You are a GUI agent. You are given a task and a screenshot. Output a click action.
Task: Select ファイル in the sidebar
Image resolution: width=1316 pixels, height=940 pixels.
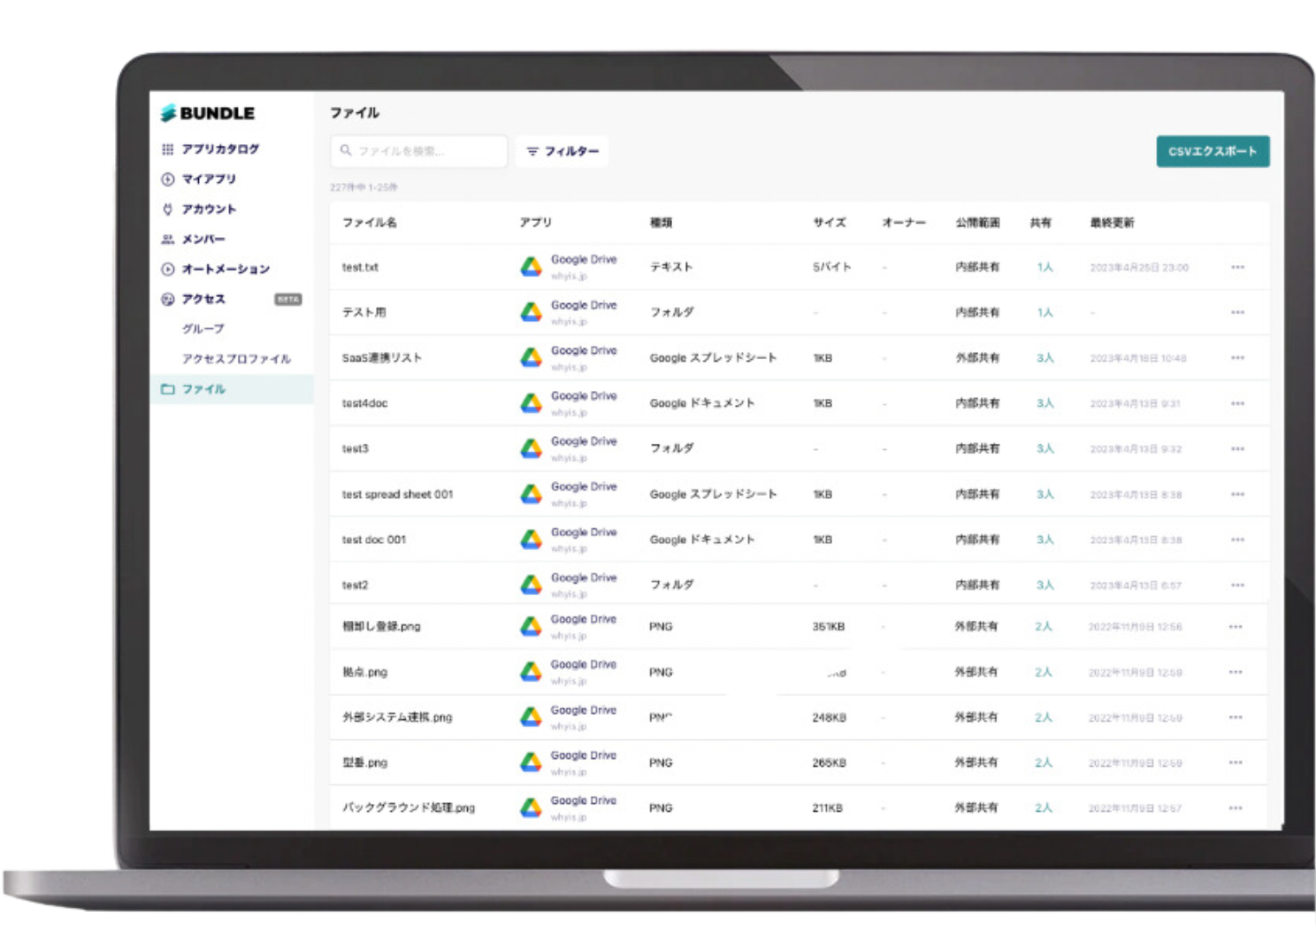(232, 389)
